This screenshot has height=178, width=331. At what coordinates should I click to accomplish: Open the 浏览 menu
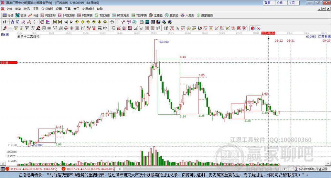18,9
